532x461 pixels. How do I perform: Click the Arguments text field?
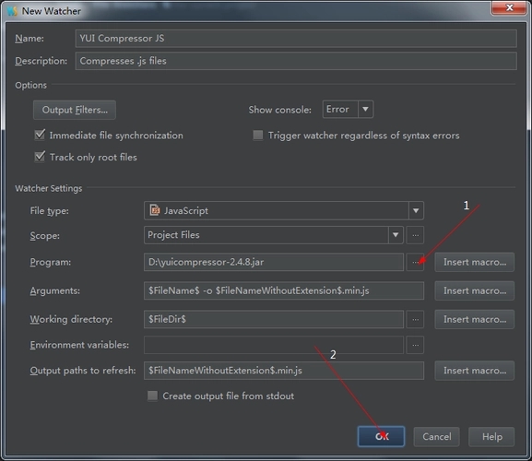coord(284,290)
